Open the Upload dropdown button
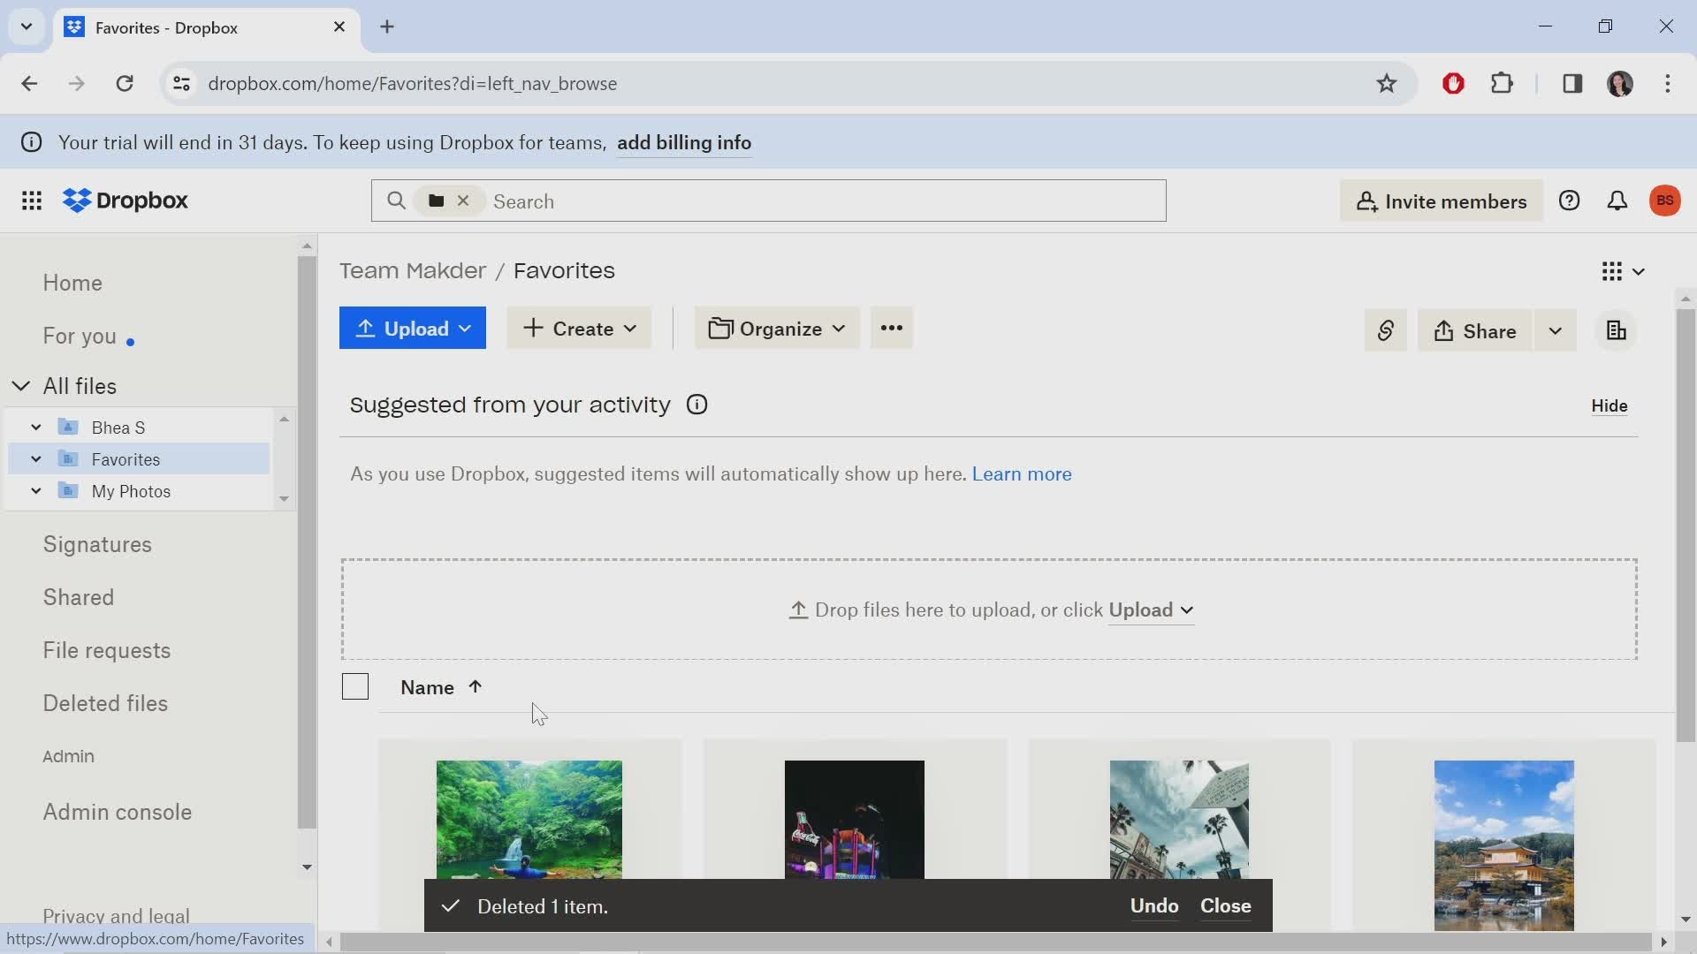 click(413, 329)
